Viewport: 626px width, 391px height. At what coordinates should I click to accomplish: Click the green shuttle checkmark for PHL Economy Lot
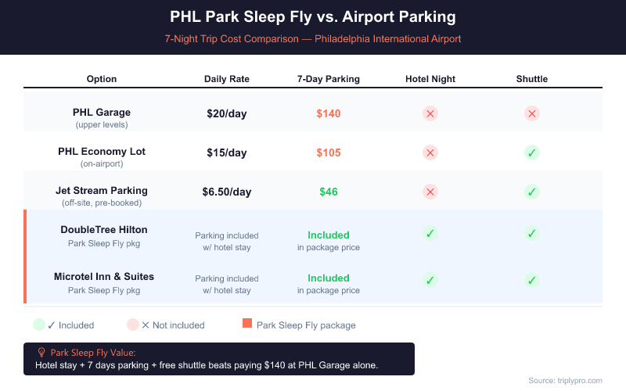(x=532, y=152)
